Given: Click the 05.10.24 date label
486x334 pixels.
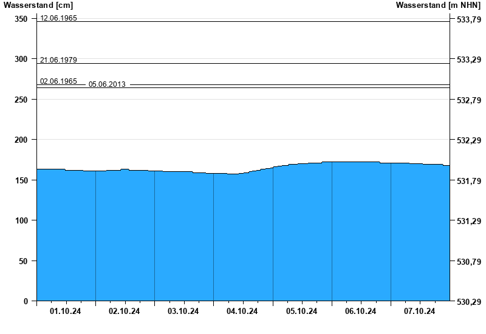Looking at the screenshot, I should [302, 312].
